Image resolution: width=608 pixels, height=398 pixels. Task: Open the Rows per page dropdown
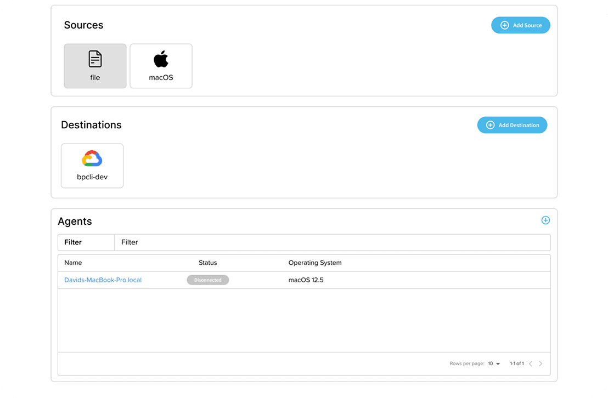coord(494,363)
